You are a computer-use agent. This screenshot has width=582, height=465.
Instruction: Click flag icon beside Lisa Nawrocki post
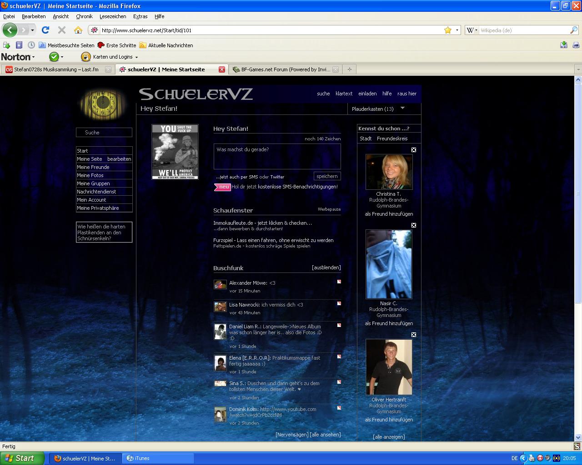pos(339,303)
